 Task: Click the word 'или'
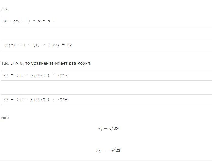5,118
